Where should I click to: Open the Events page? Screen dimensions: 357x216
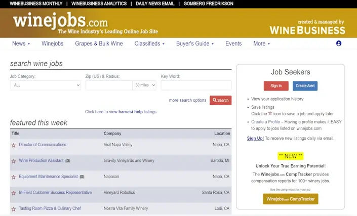coord(233,44)
